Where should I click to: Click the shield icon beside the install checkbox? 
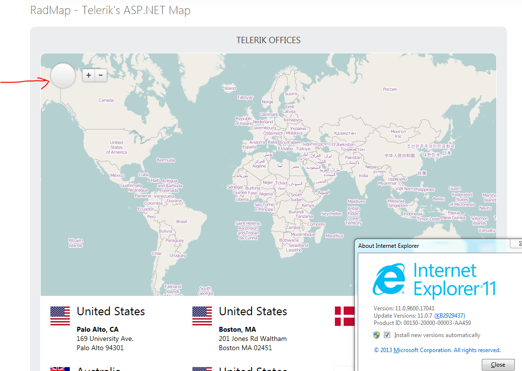pyautogui.click(x=377, y=335)
